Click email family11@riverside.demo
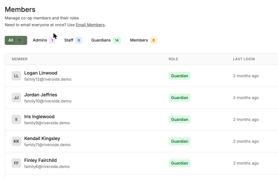Screen dimensions: 278x179 coord(47,145)
